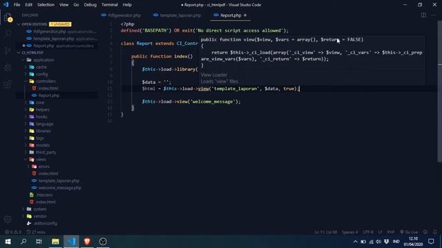Viewport: 442px width, 248px height.
Task: Open the Windows action center icon
Action: click(x=431, y=242)
